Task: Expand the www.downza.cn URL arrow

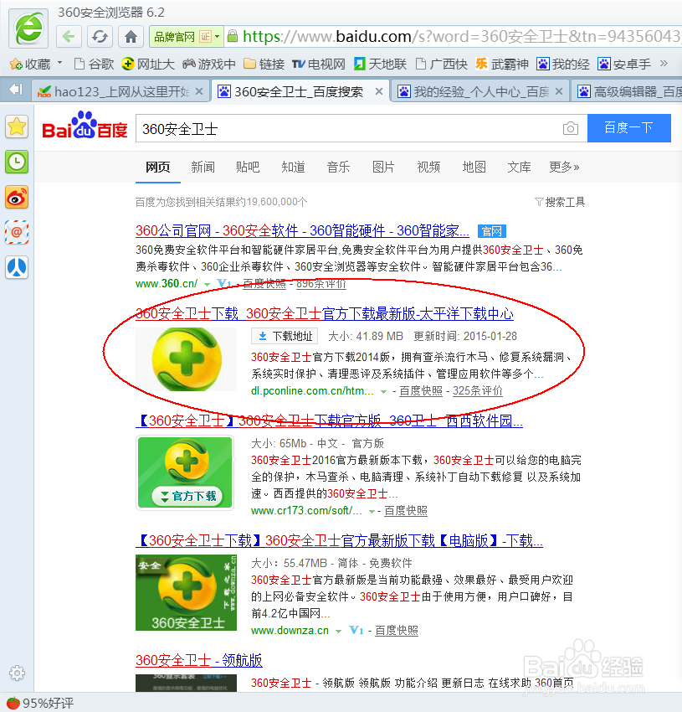Action: 338,632
